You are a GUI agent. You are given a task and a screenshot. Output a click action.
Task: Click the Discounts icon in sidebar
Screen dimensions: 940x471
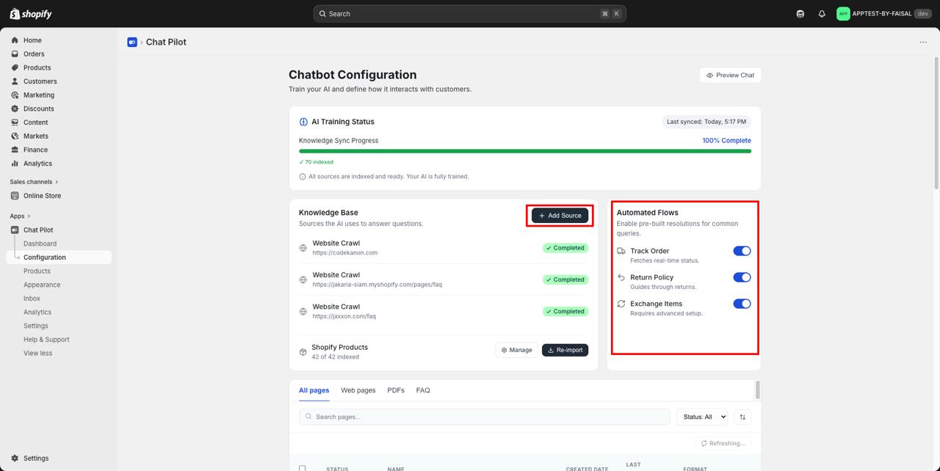[15, 109]
